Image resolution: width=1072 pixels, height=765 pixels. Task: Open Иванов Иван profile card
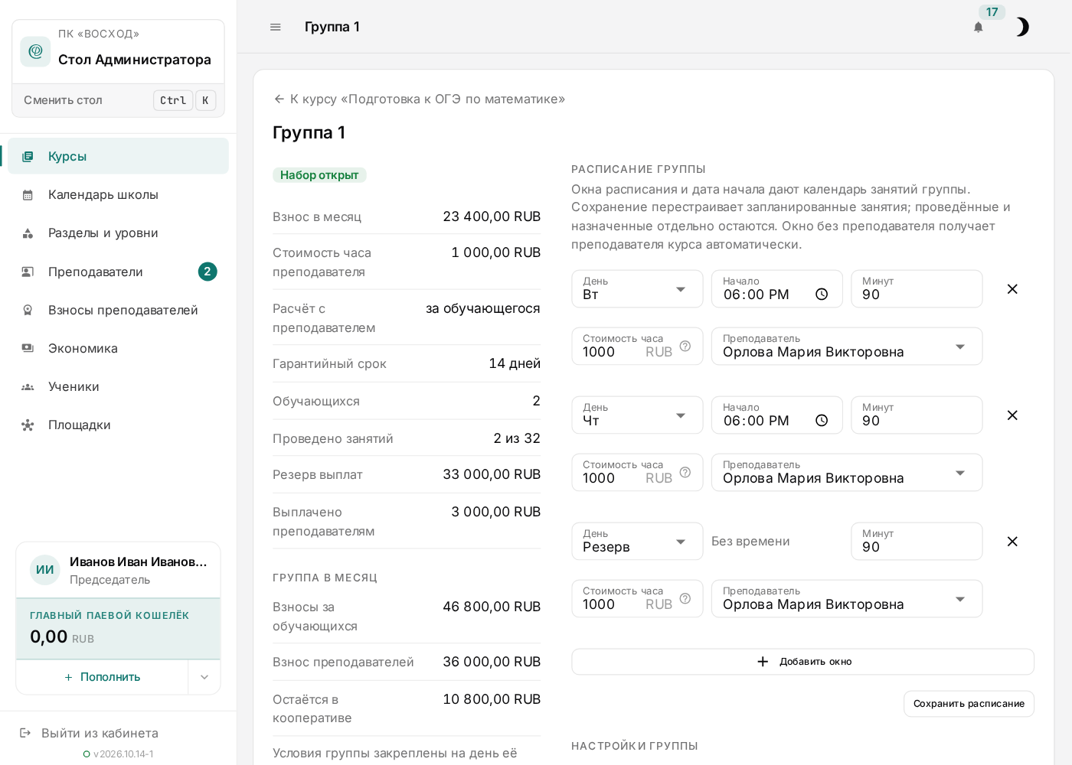[118, 570]
